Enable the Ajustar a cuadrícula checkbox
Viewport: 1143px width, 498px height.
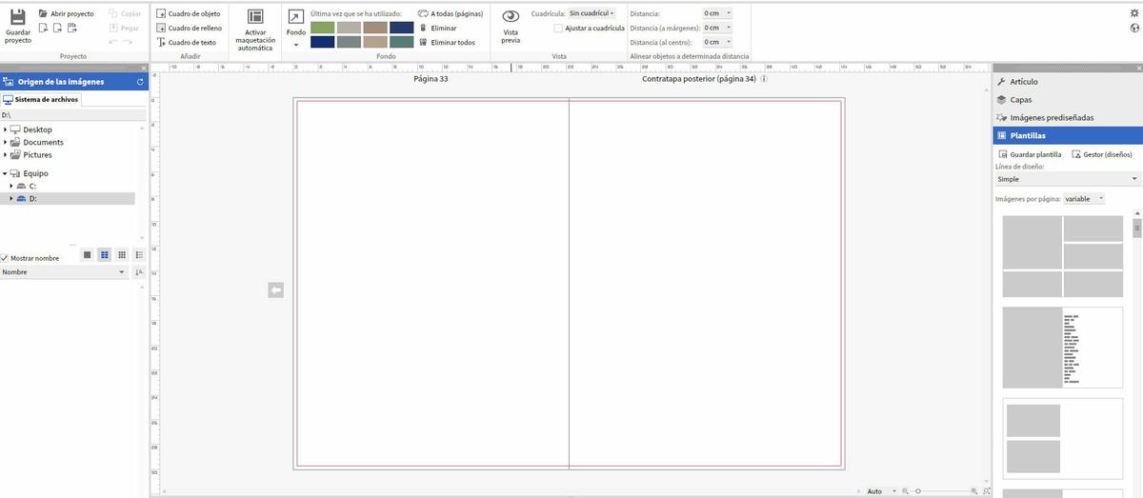coord(558,28)
